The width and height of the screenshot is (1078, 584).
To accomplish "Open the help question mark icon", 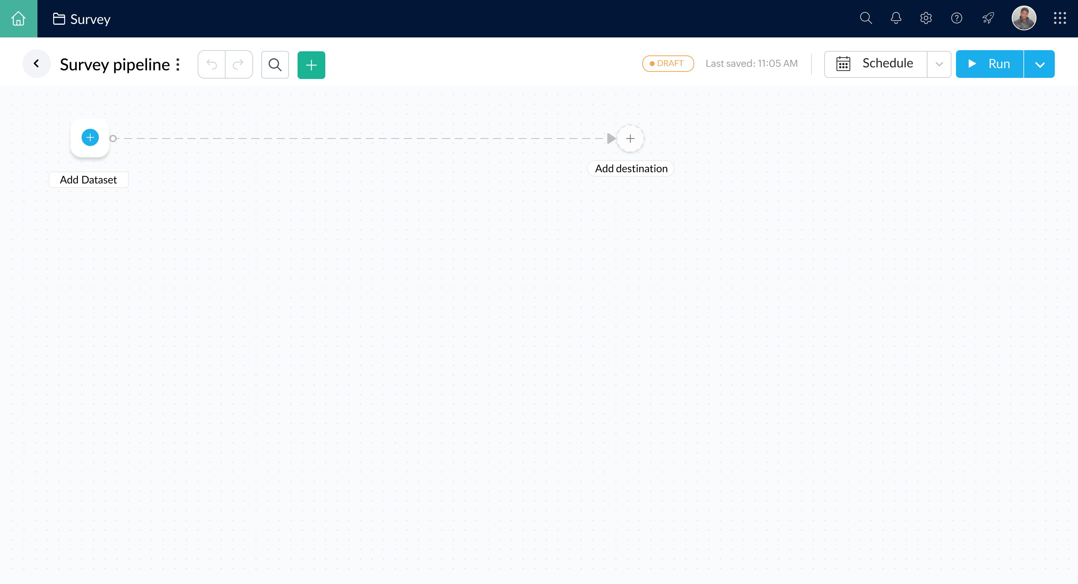I will coord(956,18).
